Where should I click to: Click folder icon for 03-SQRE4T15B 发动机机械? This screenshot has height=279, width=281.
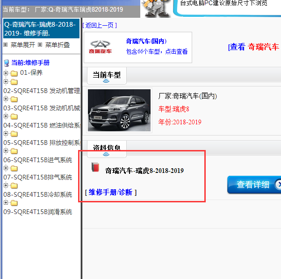tap(14, 99)
